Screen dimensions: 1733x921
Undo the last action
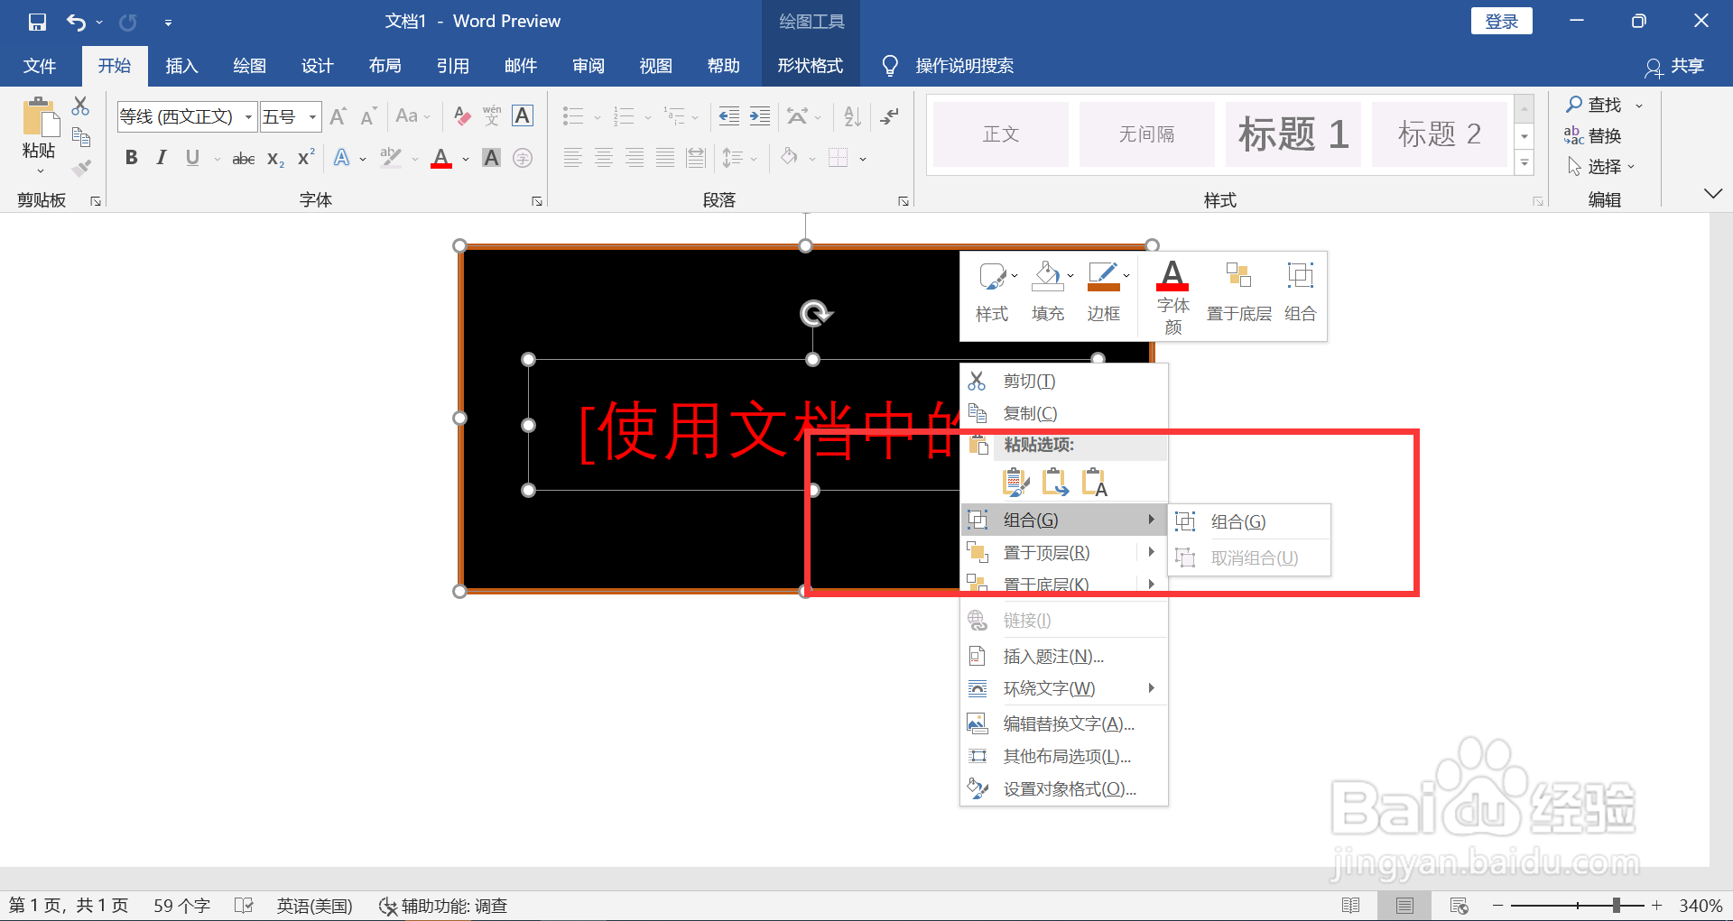pos(77,22)
